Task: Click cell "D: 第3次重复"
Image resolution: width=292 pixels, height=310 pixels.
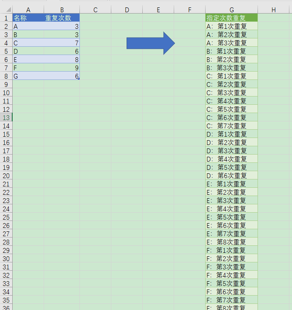Action: point(232,151)
